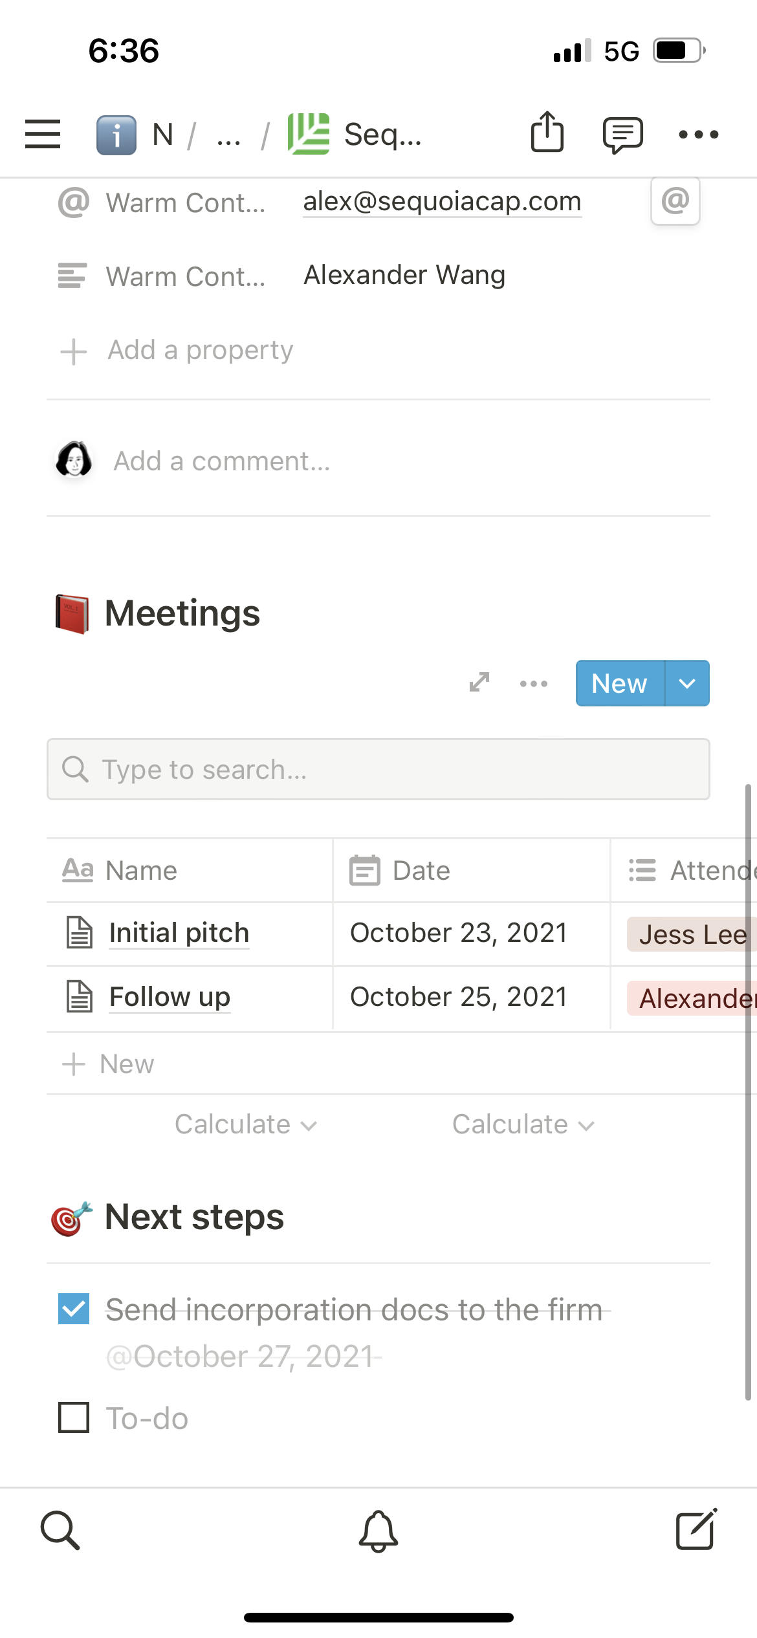The height and width of the screenshot is (1638, 757).
Task: Open the three-dot page options menu
Action: [x=698, y=135]
